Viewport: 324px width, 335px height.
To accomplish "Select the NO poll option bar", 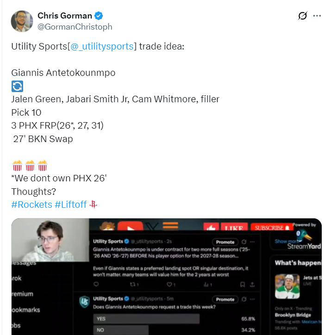I will point(121,330).
